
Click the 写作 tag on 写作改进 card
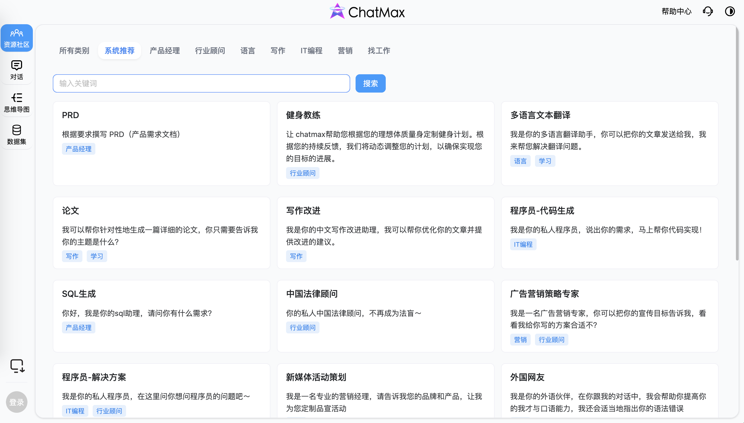296,256
